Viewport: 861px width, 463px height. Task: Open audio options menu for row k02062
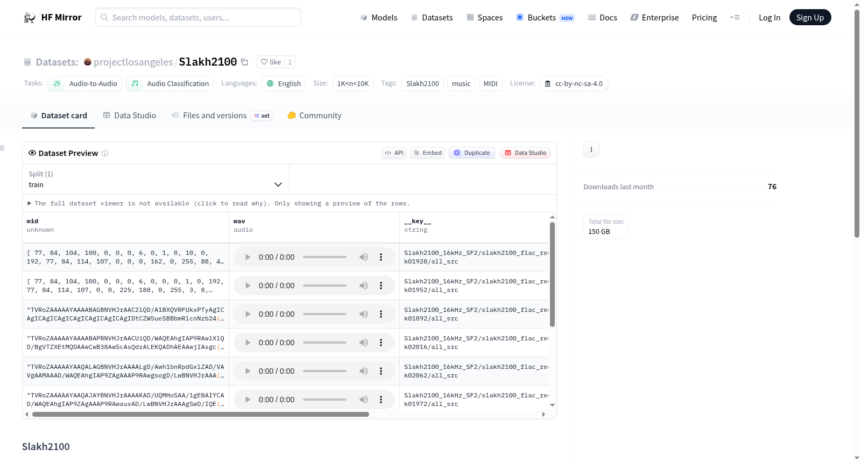[381, 371]
